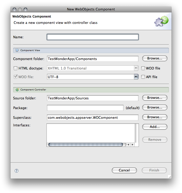
Task: Click the Source folder text field
Action: click(93, 98)
